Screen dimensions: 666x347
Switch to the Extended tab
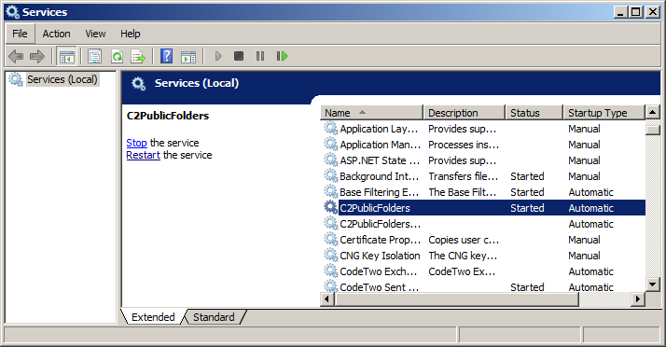click(x=153, y=317)
